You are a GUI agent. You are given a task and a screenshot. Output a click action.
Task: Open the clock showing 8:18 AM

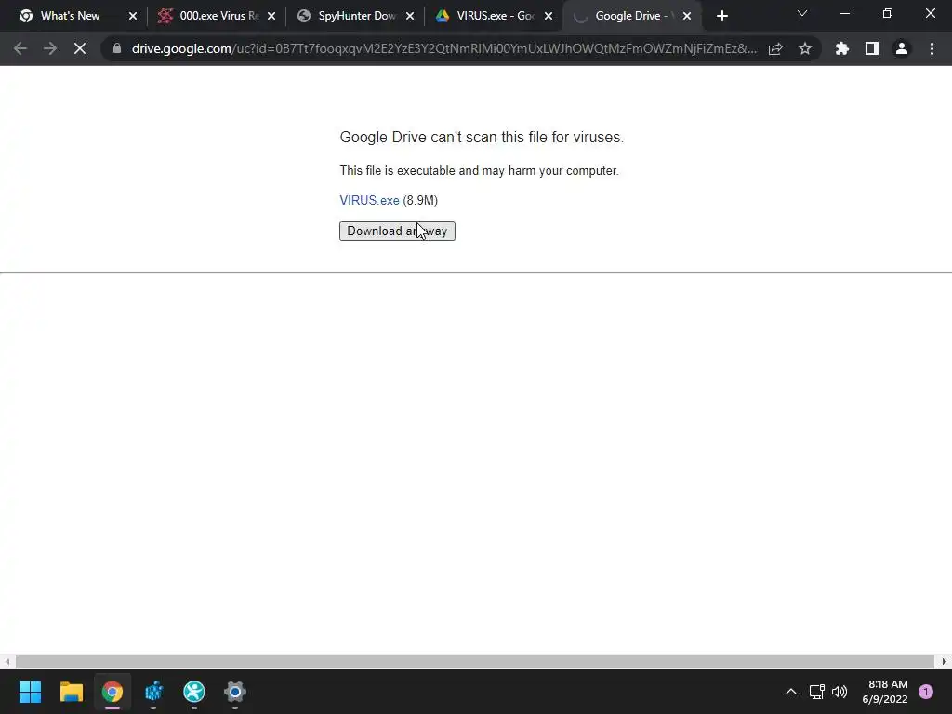pyautogui.click(x=885, y=692)
